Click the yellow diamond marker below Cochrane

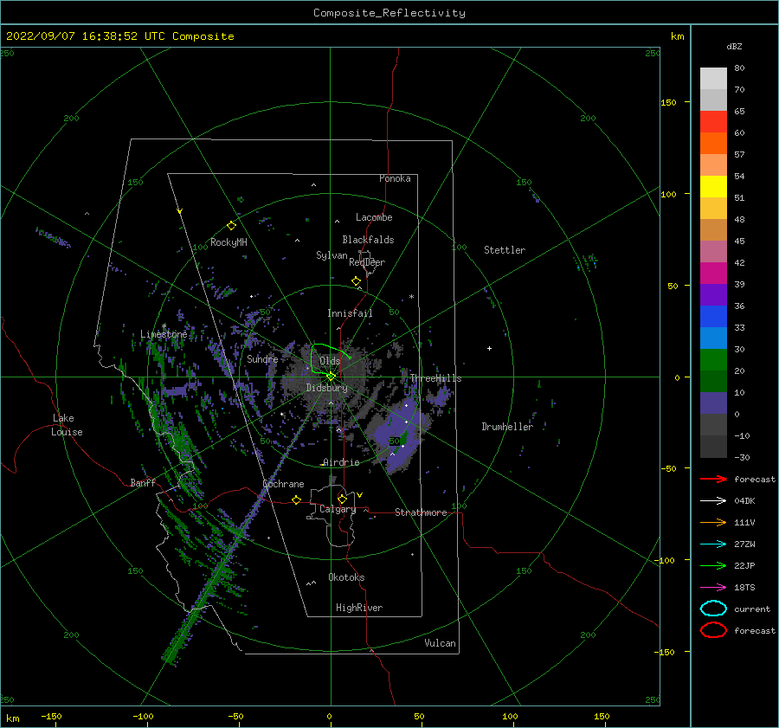(296, 499)
